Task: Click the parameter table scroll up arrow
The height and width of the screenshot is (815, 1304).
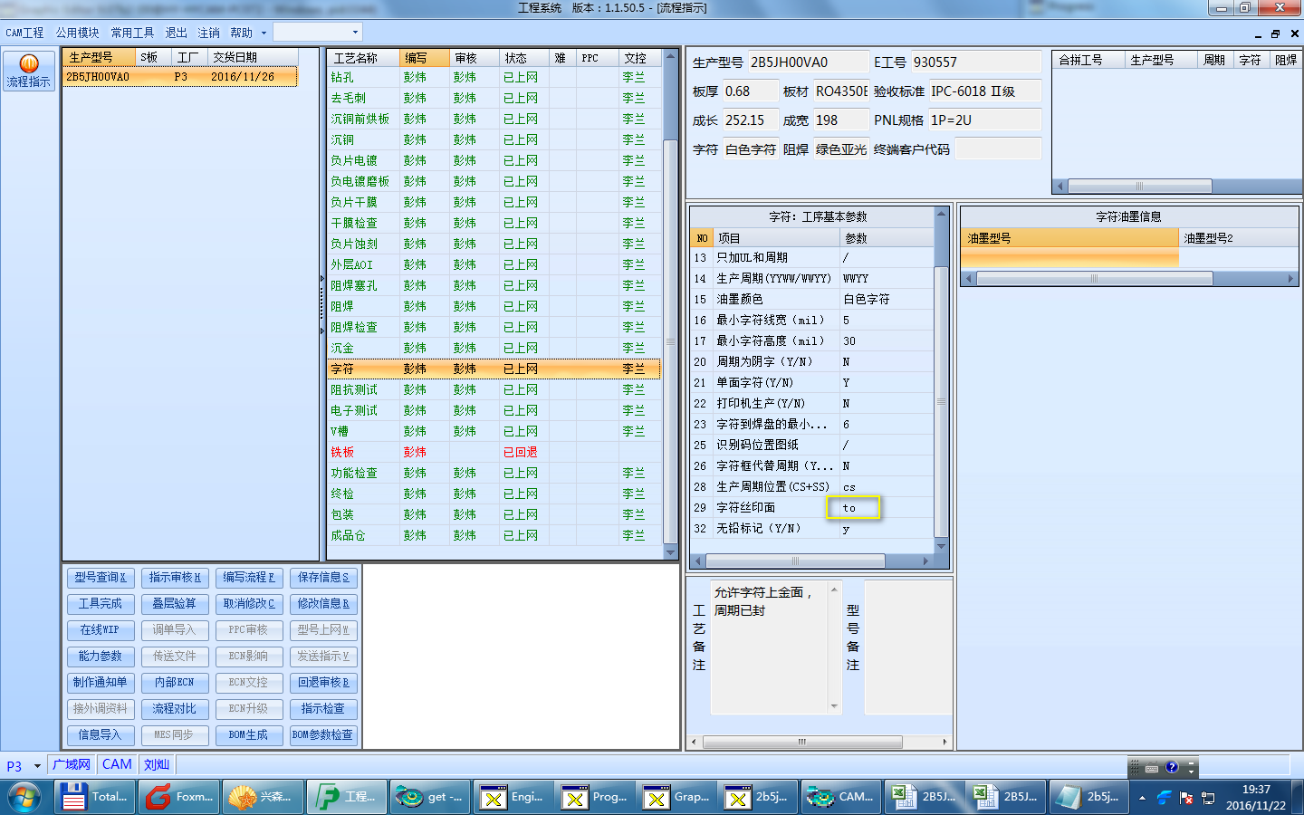Action: tap(941, 214)
